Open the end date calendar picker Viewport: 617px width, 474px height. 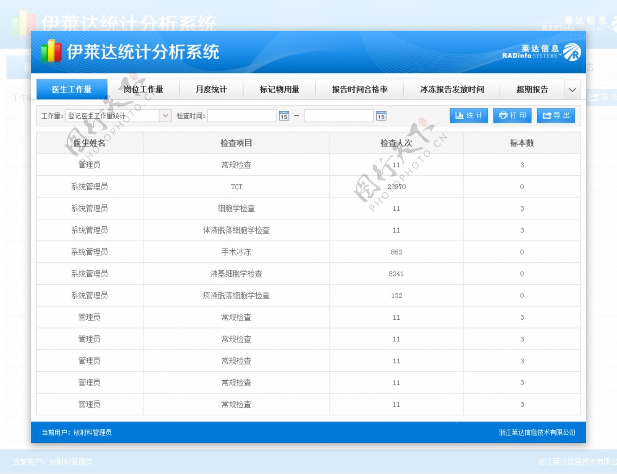[x=381, y=116]
